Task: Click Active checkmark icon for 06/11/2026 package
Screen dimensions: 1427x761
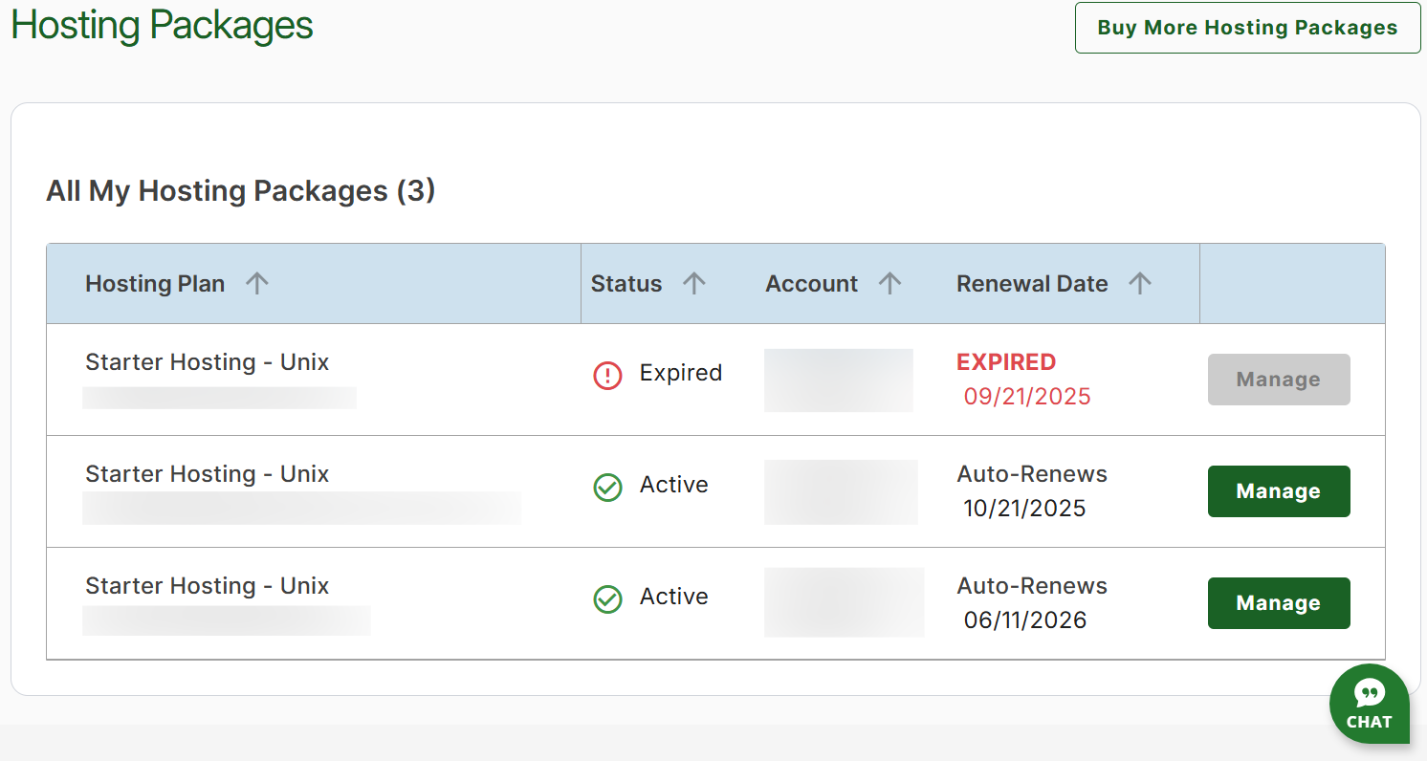Action: point(607,598)
